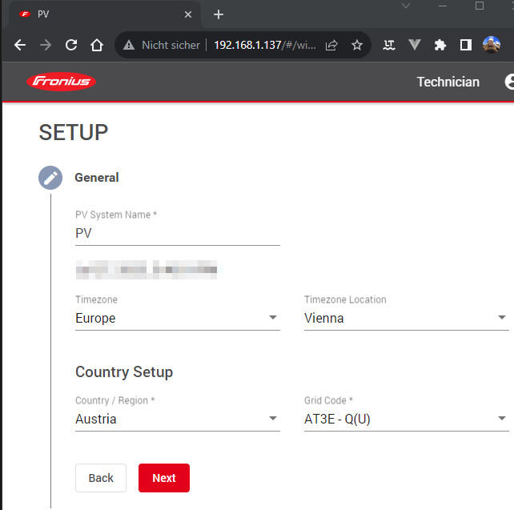Toggle the browser side panel
The image size is (514, 510).
coord(465,46)
